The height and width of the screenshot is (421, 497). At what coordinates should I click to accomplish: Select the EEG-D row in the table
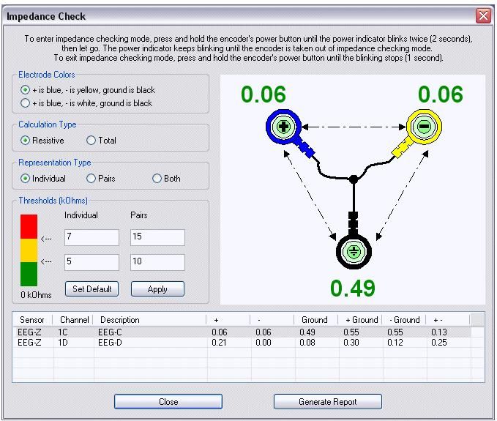(110, 342)
